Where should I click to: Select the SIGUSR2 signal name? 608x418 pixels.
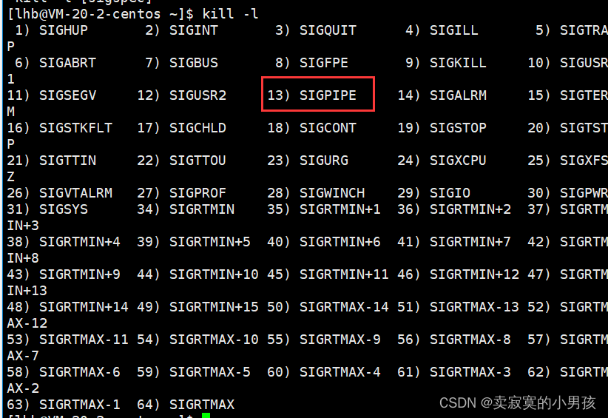click(197, 95)
